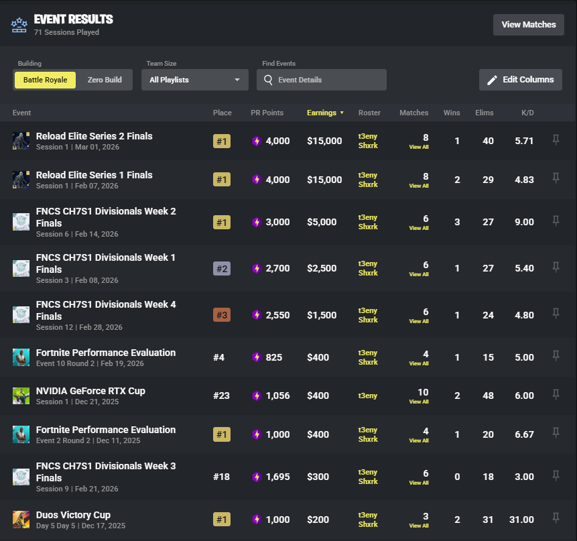Click FNCS Divisionals Week 4 Finals event icon
Image resolution: width=577 pixels, height=541 pixels.
click(21, 314)
